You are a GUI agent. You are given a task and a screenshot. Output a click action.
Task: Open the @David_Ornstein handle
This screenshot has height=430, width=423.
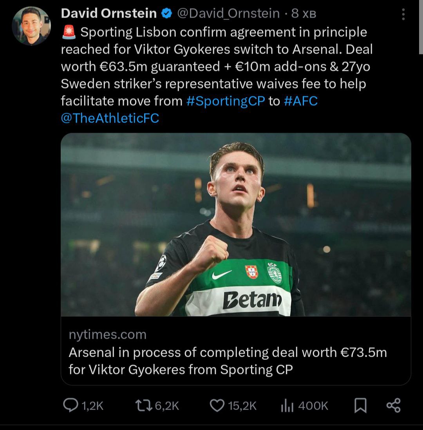pos(228,14)
